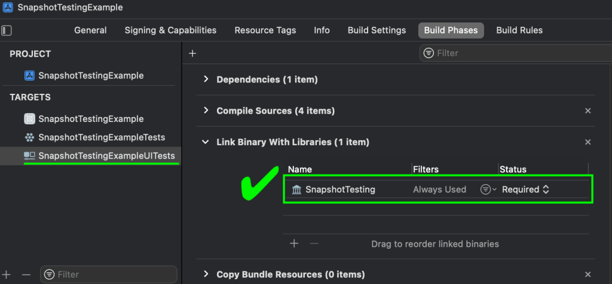Click the Dependencies (1 item) heading

[x=267, y=80]
